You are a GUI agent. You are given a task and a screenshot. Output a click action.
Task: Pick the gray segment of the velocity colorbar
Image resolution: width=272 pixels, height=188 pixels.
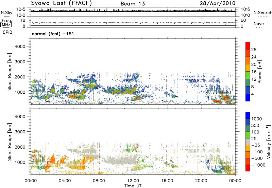pos(248,142)
